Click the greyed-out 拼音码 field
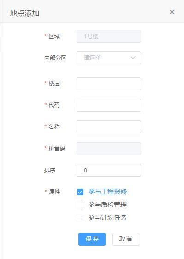This screenshot has height=259, width=184. pos(109,149)
